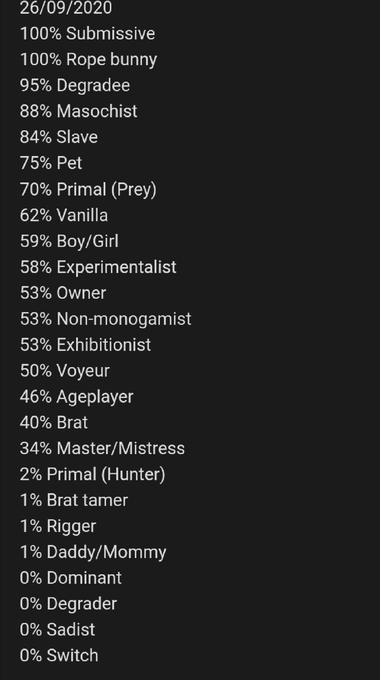380x680 pixels.
Task: Select the 1% Brat tamer line
Action: click(74, 500)
